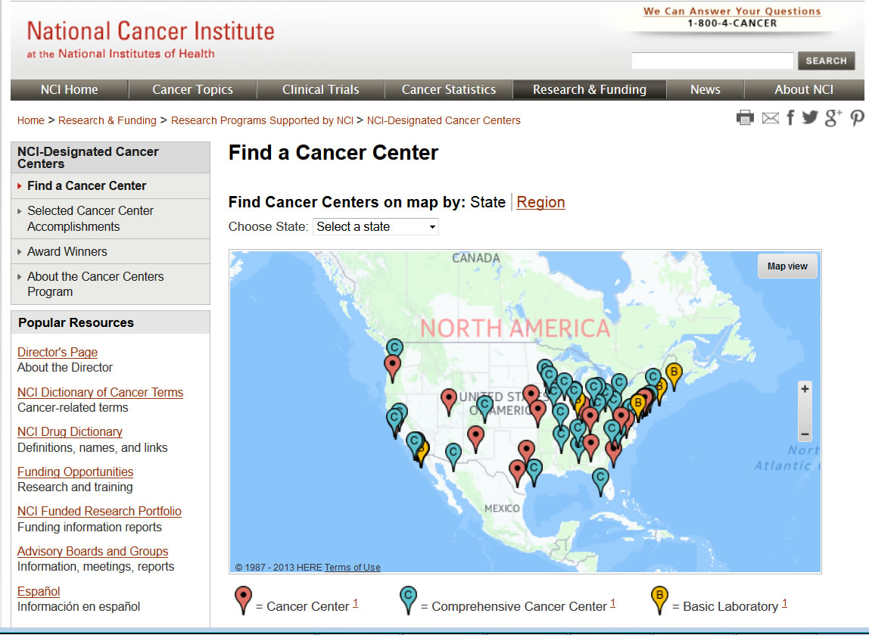Open the print page icon
The width and height of the screenshot is (869, 635).
click(745, 118)
